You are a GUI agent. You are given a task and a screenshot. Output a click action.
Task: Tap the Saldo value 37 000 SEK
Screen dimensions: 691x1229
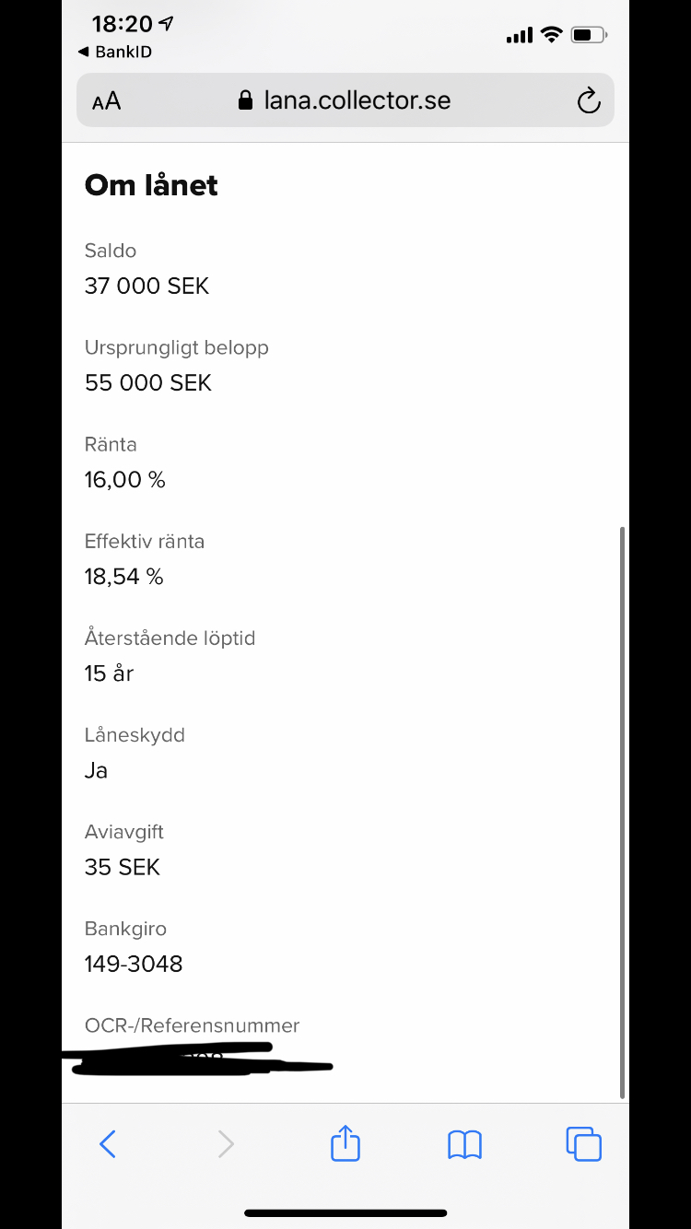(x=146, y=286)
